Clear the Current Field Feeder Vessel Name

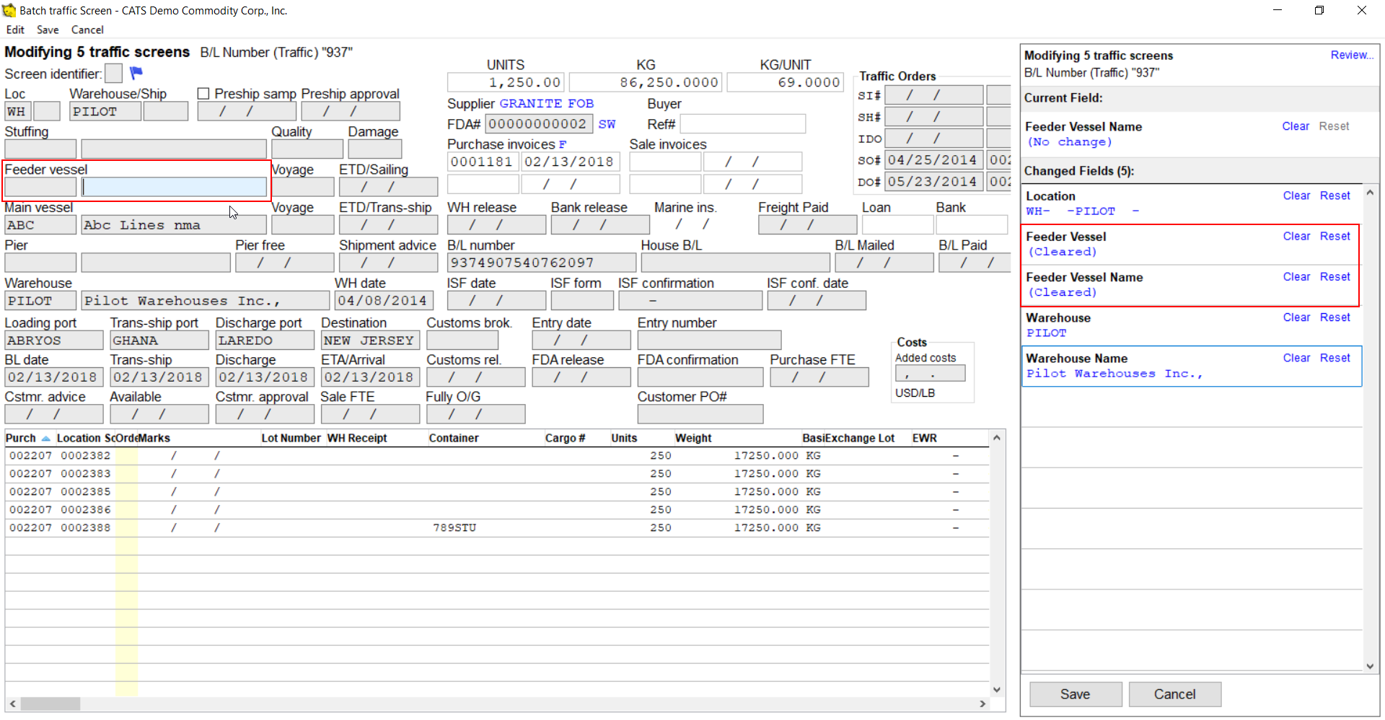coord(1296,126)
